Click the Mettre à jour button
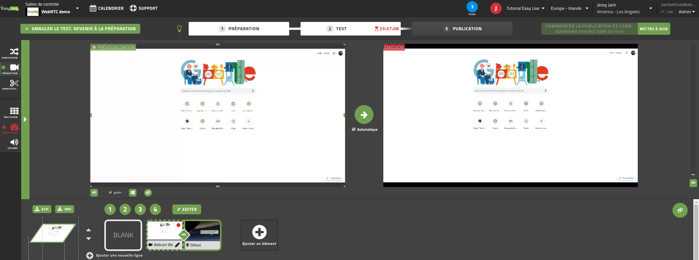The height and width of the screenshot is (260, 699). pyautogui.click(x=654, y=29)
